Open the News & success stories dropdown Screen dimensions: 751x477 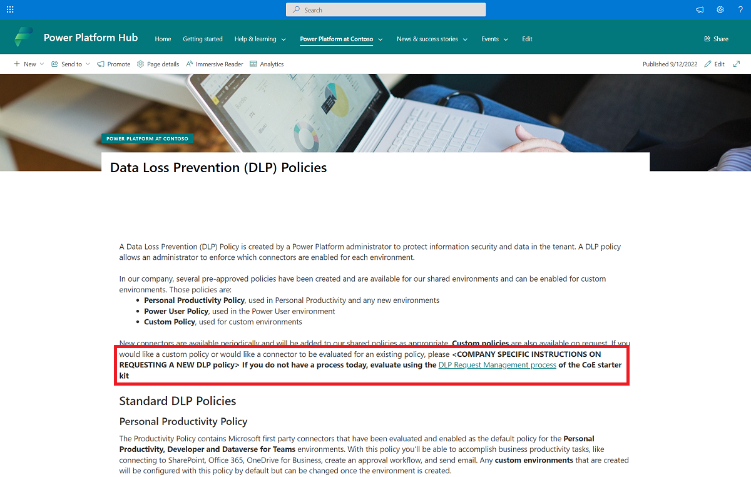pos(432,38)
